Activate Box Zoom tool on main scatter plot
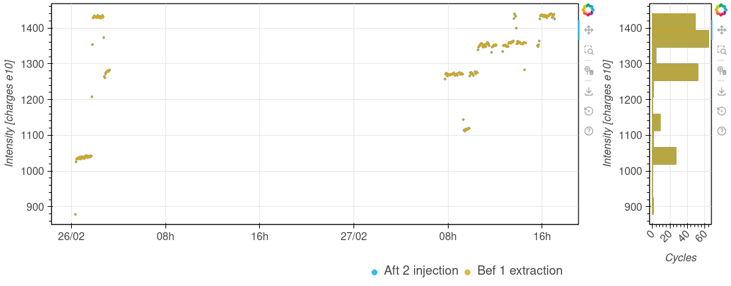Screen dimensions: 731x286 pyautogui.click(x=588, y=50)
